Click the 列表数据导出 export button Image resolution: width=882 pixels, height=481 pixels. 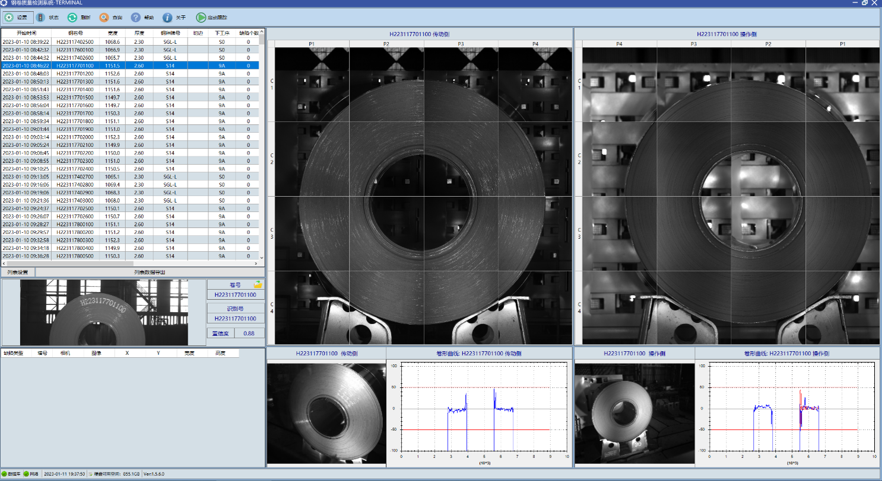[150, 272]
